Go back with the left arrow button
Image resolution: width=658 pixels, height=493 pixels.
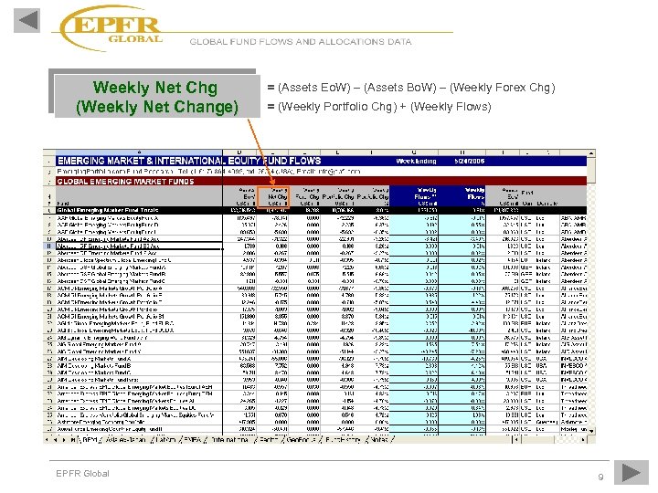click(x=27, y=20)
